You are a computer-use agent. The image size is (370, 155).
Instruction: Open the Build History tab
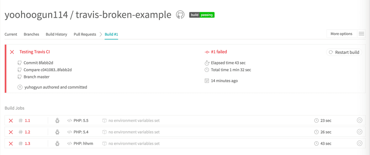[x=56, y=34]
